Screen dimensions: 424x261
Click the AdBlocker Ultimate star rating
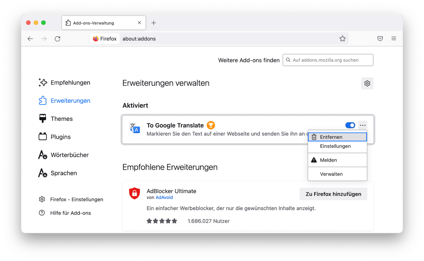[x=162, y=221]
